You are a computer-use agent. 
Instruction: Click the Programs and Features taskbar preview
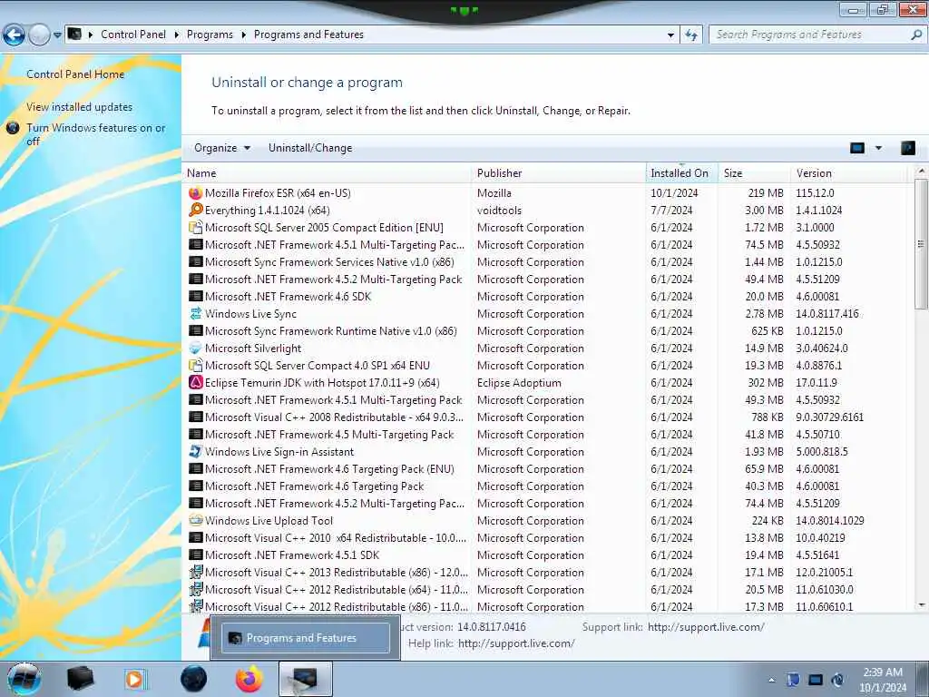coord(306,638)
